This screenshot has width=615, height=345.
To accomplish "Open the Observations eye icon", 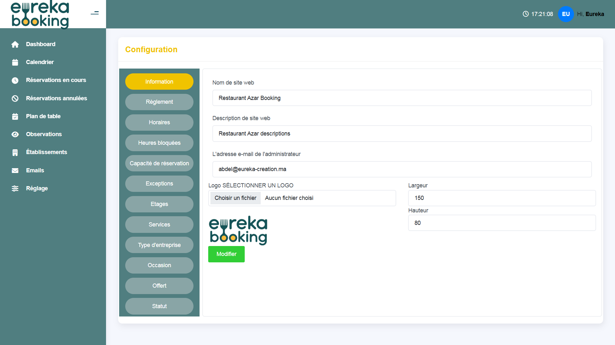I will coord(15,135).
